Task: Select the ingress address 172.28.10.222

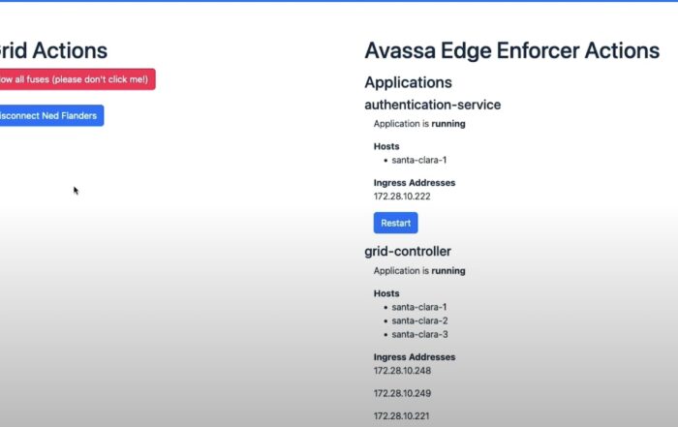Action: tap(402, 197)
